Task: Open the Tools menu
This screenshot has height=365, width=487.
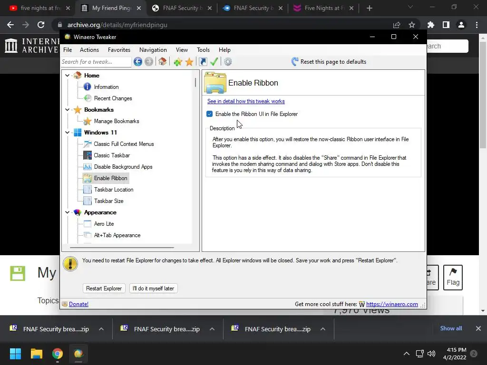Action: 203,49
